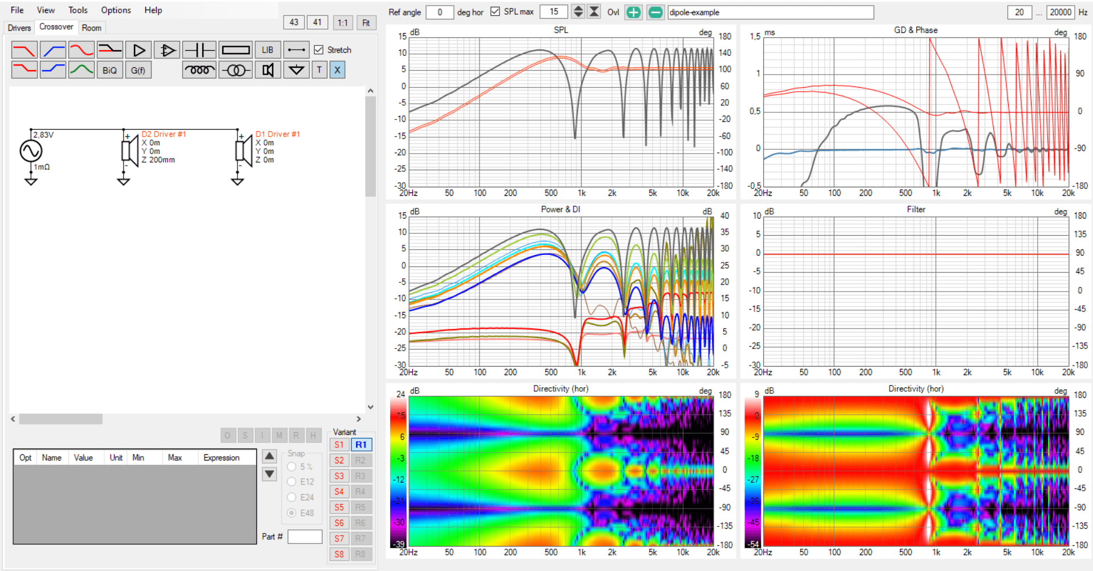The height and width of the screenshot is (571, 1093).
Task: Add a ground symbol component
Action: point(296,70)
